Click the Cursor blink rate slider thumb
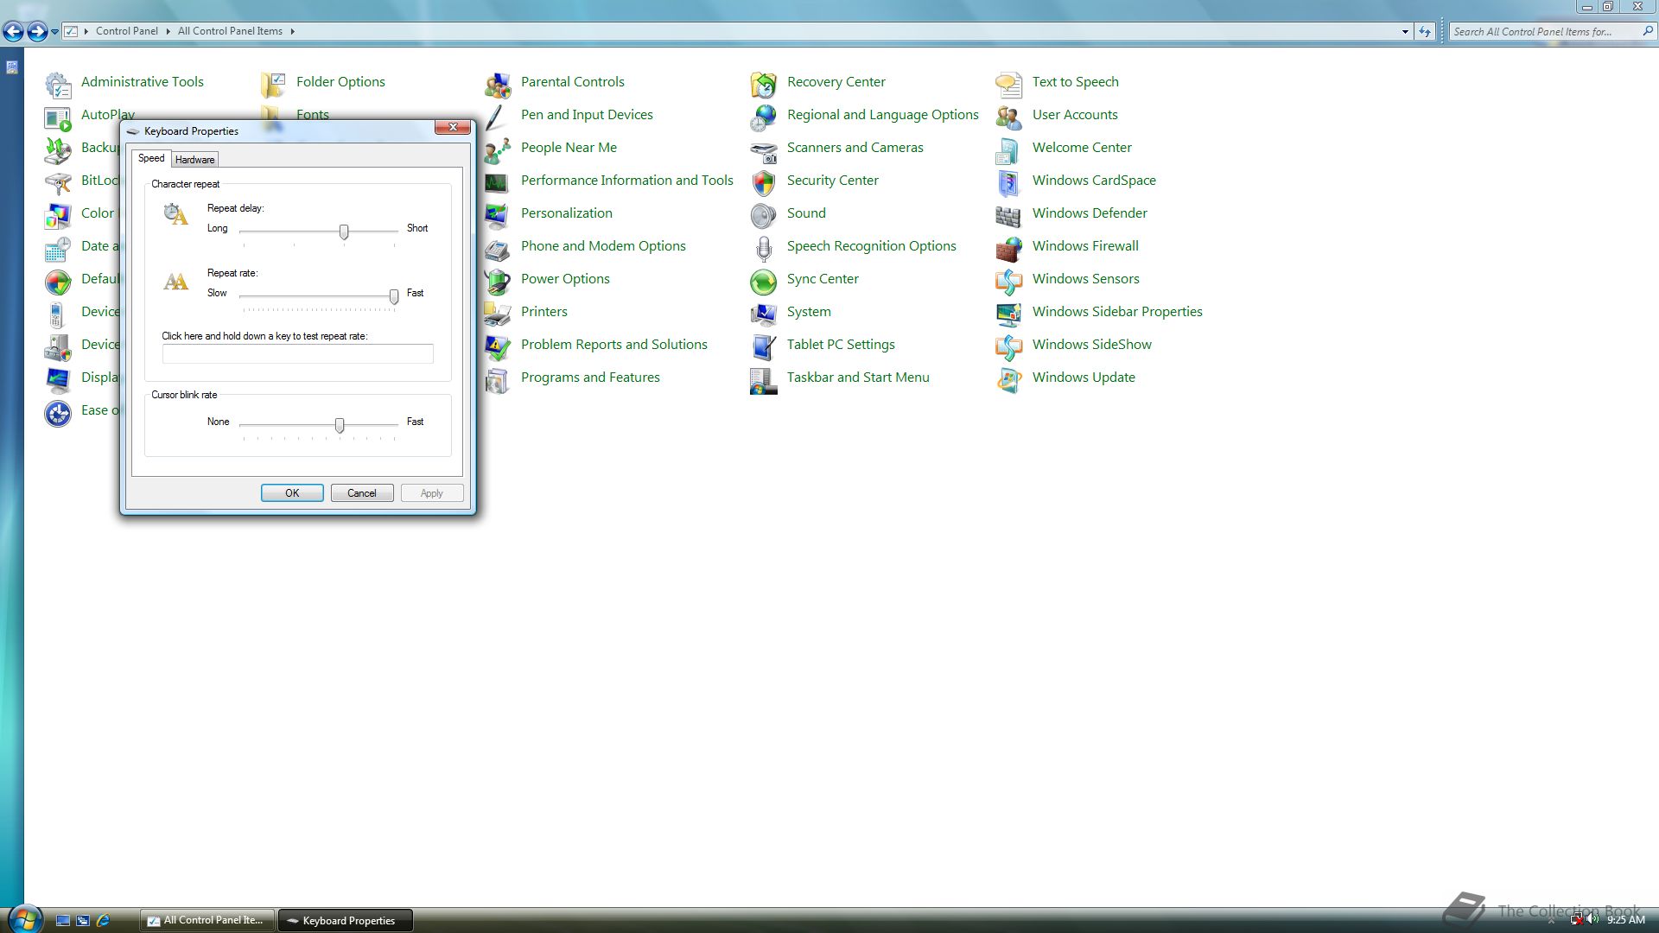Image resolution: width=1659 pixels, height=933 pixels. point(340,425)
